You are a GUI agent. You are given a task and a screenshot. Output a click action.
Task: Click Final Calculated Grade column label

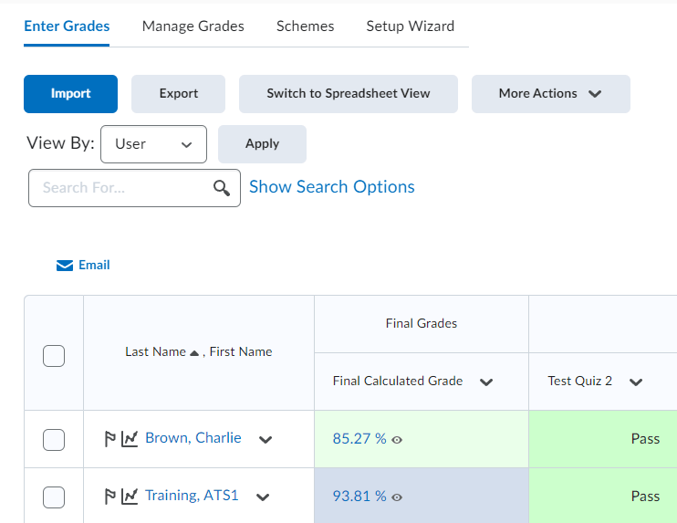398,381
